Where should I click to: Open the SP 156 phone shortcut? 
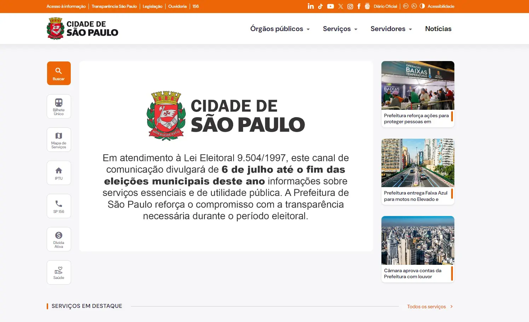59,206
